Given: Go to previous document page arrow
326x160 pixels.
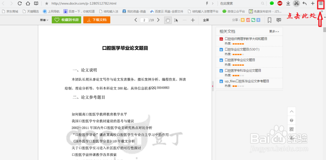Looking at the screenshot, I should click(136, 20).
